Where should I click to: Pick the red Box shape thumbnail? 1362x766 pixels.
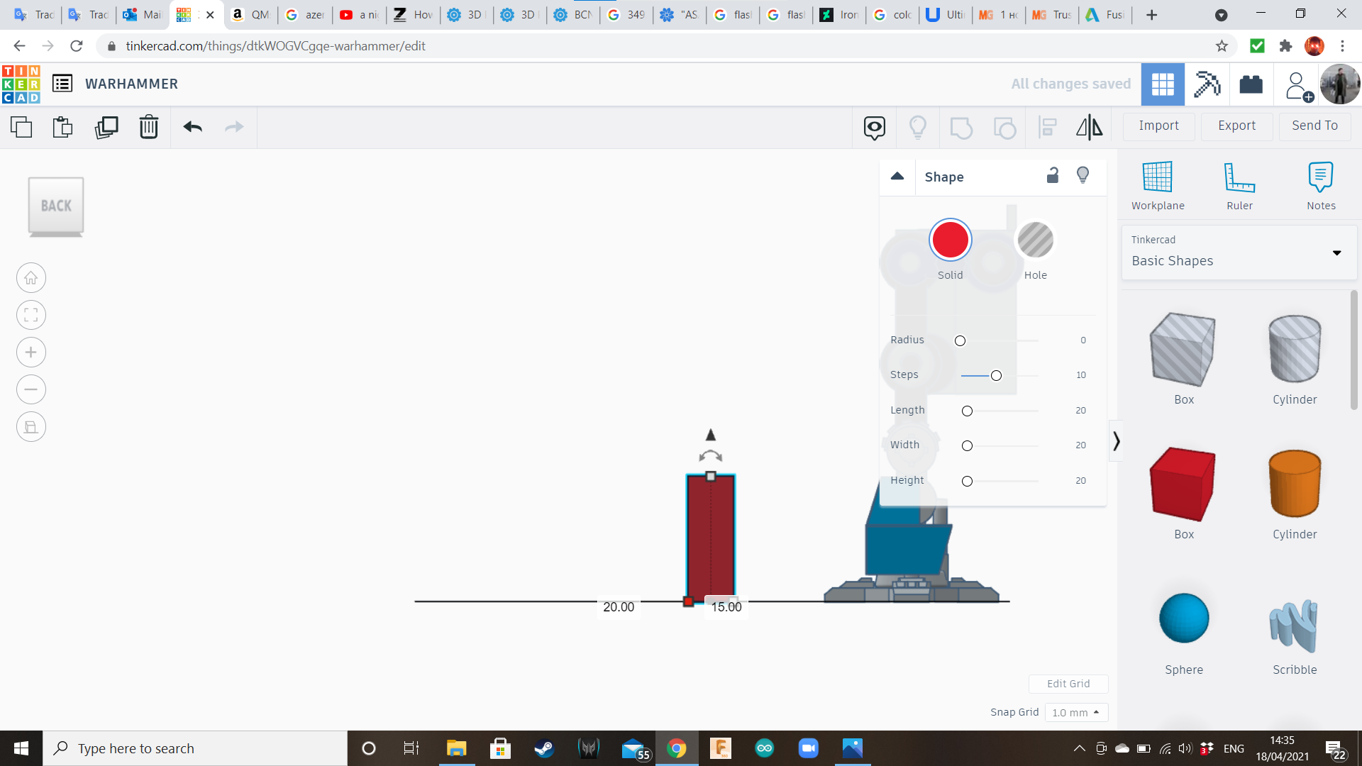[x=1183, y=484]
